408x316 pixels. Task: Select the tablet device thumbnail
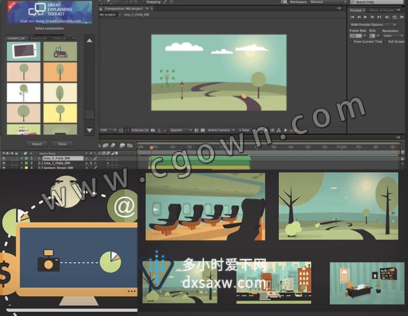point(24,51)
